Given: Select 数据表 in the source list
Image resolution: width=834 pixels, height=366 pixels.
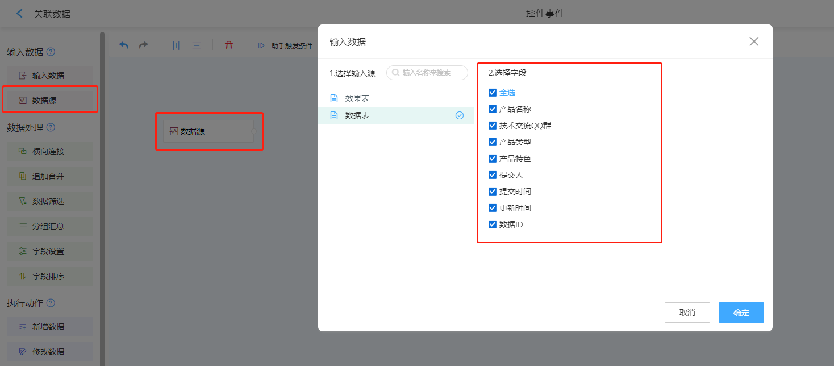Looking at the screenshot, I should 357,115.
